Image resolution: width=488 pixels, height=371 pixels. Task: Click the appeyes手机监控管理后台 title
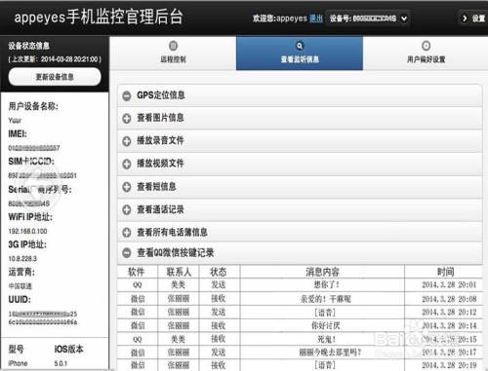[x=99, y=18]
